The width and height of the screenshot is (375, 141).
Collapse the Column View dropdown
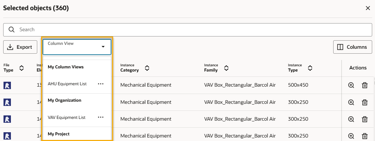click(x=103, y=47)
